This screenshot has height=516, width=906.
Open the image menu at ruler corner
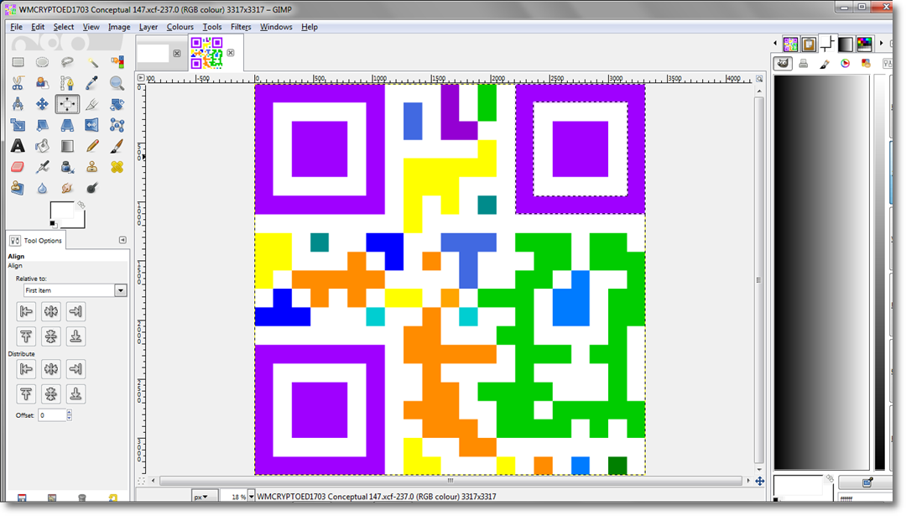click(141, 77)
